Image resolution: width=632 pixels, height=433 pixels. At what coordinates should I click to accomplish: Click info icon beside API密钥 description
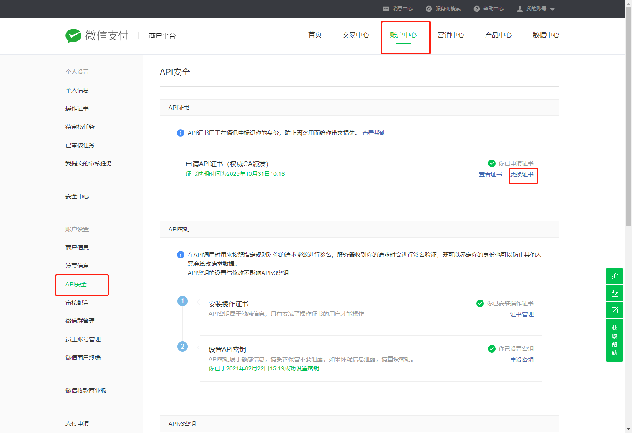(x=181, y=255)
